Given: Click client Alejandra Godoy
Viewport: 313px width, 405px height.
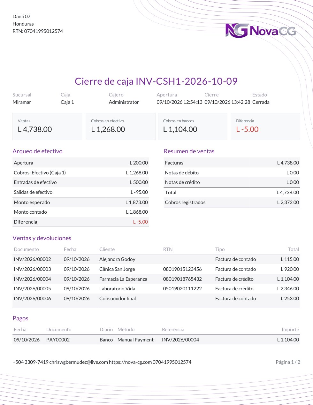Looking at the screenshot, I should 117,259.
